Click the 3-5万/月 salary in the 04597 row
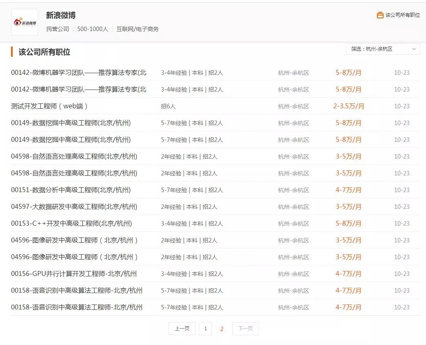This screenshot has width=426, height=345. click(x=348, y=206)
